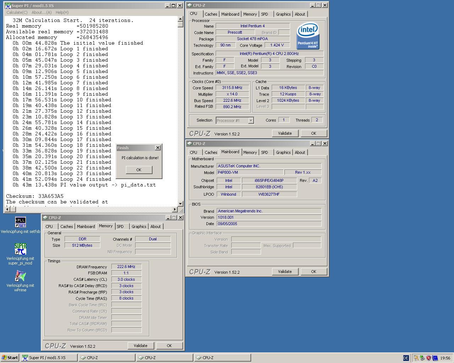This screenshot has height=363, width=454.
Task: Click the Core Speed value 3115.8 MHz
Action: 232,88
